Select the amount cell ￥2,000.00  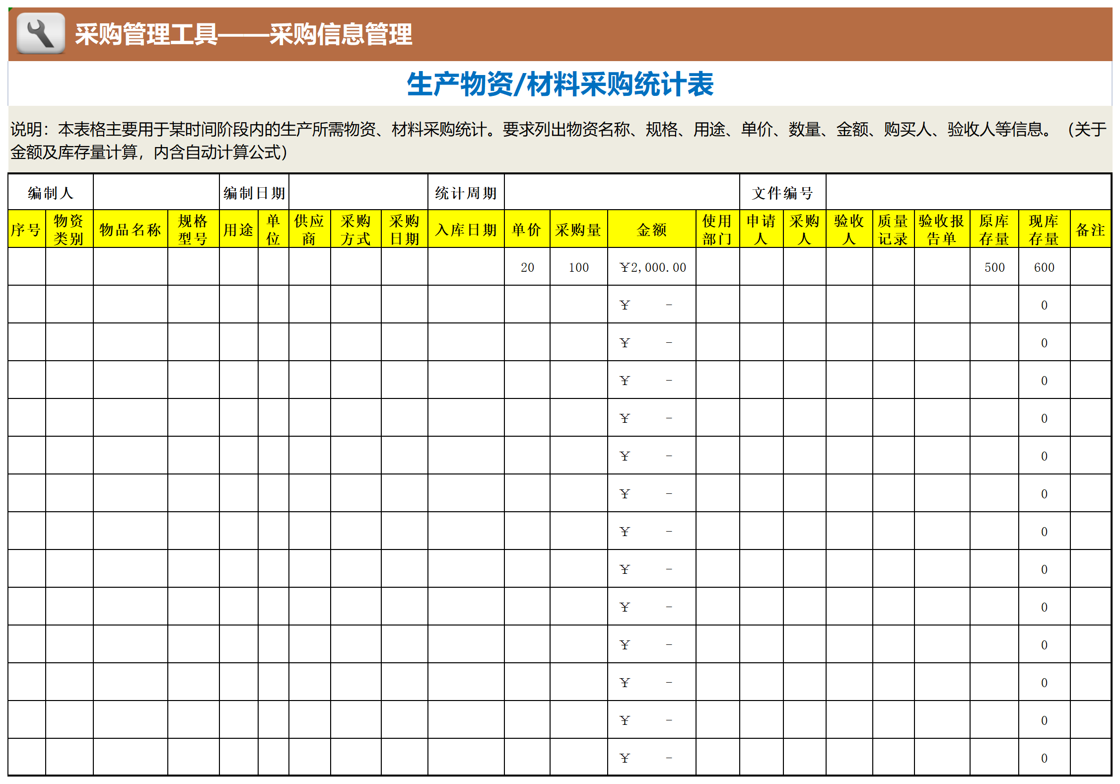tap(652, 267)
